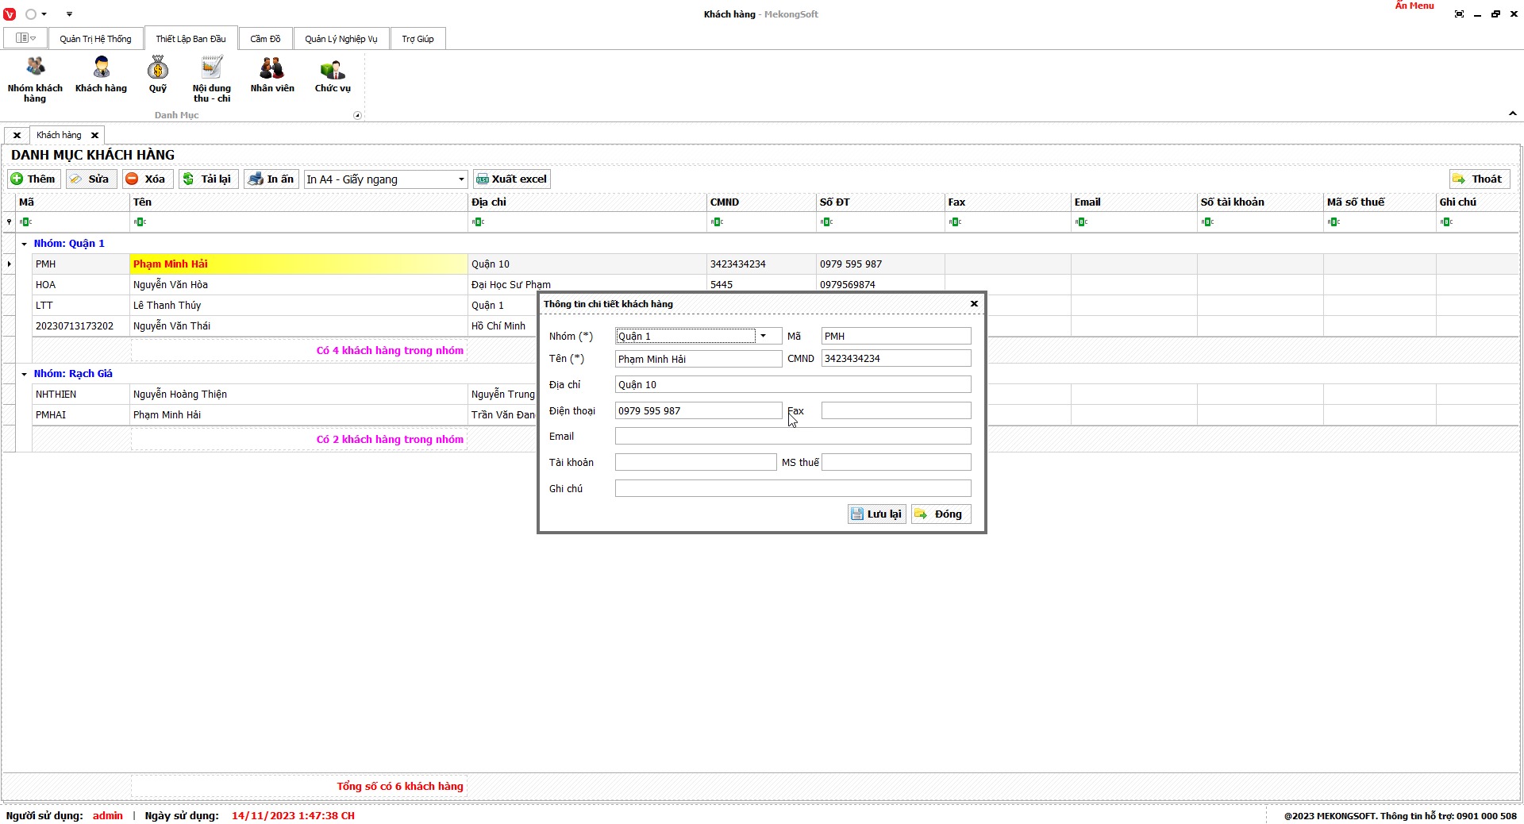Click the In ấn printer button

pyautogui.click(x=271, y=179)
